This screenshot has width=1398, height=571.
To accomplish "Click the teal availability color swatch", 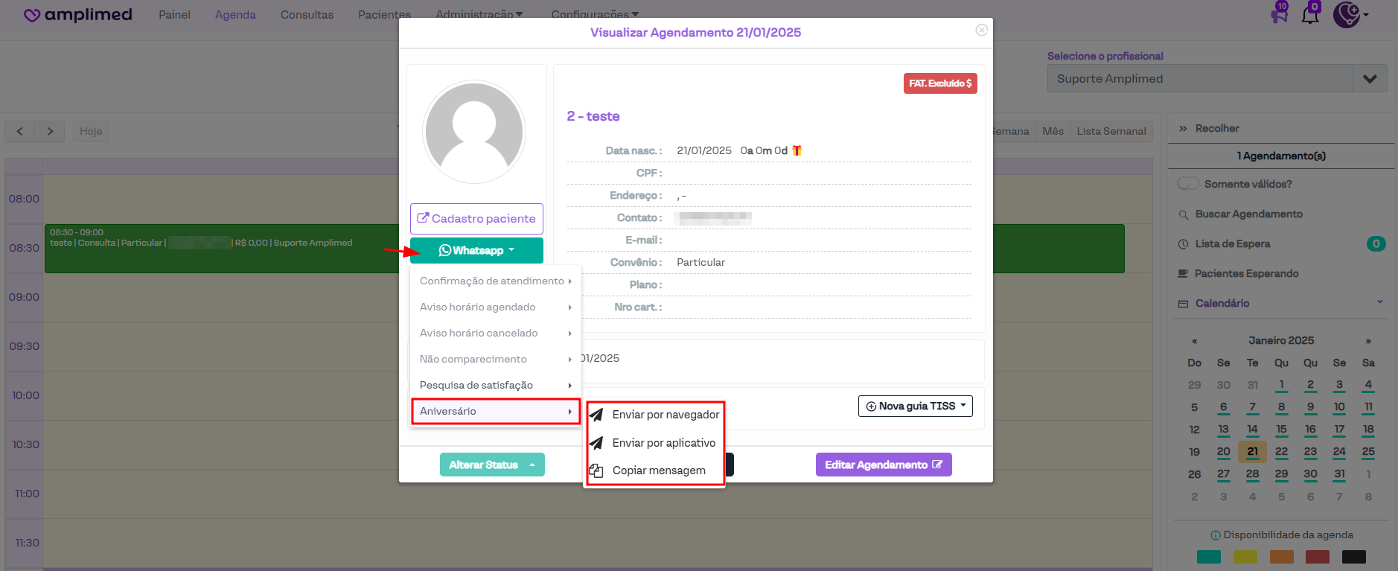I will 1208,557.
